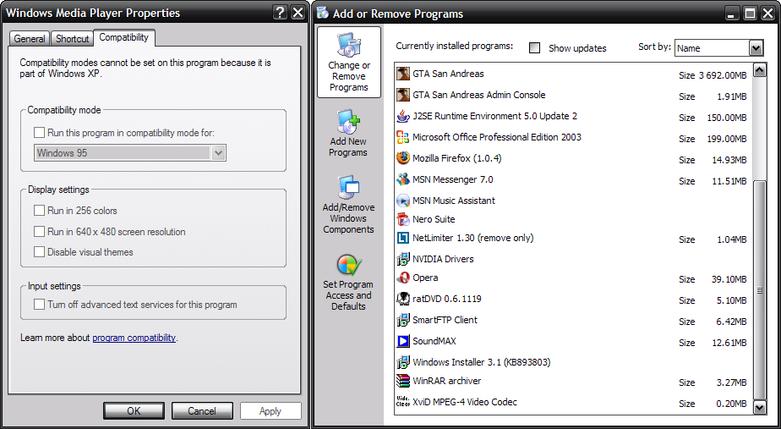Switch to the Shortcut tab

[x=72, y=38]
